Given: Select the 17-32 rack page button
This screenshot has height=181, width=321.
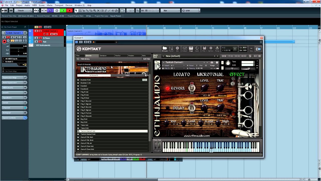Looking at the screenshot, I should click(230, 56).
